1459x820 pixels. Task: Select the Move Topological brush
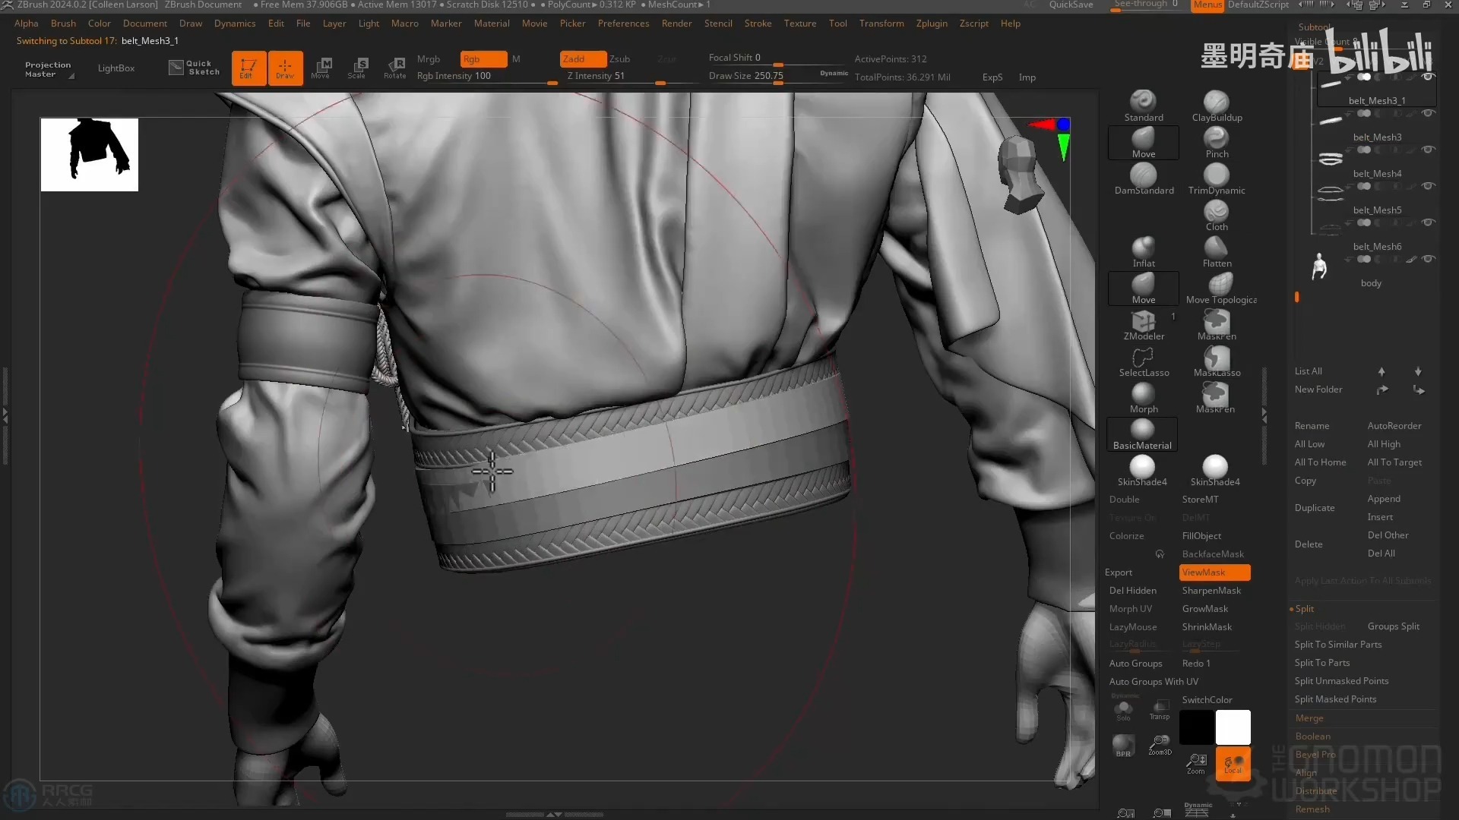[1220, 288]
